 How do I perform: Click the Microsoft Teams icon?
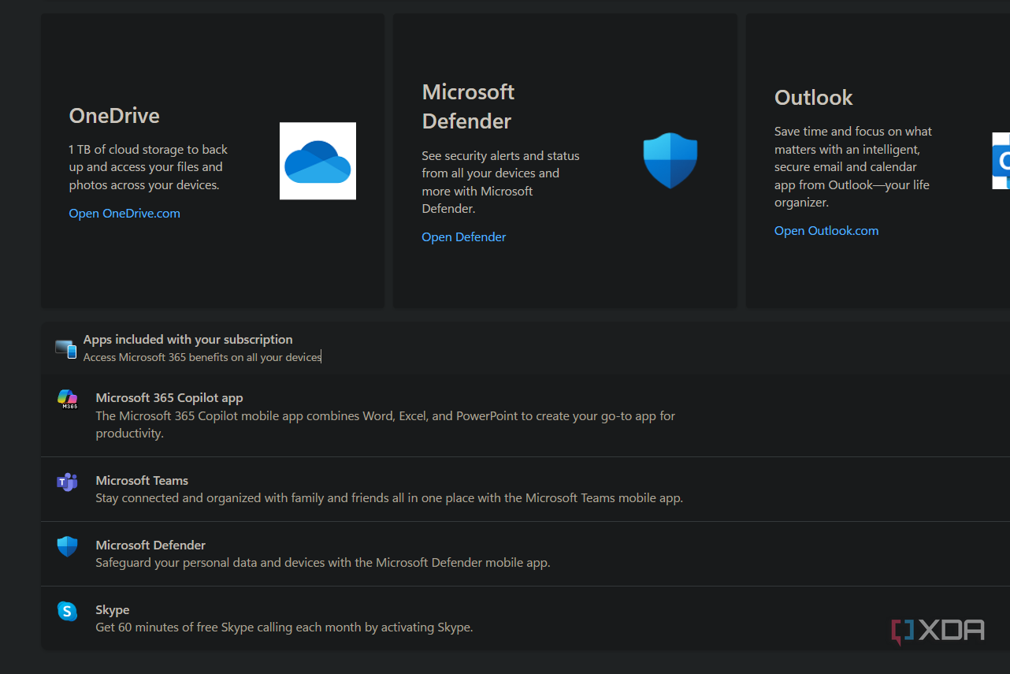click(67, 482)
